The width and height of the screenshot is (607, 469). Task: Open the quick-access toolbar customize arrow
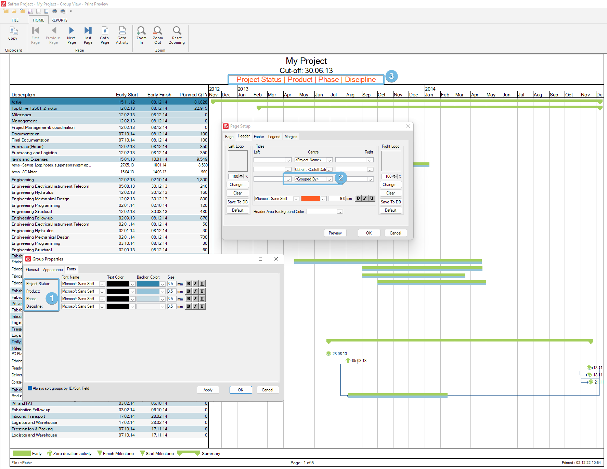coord(71,11)
